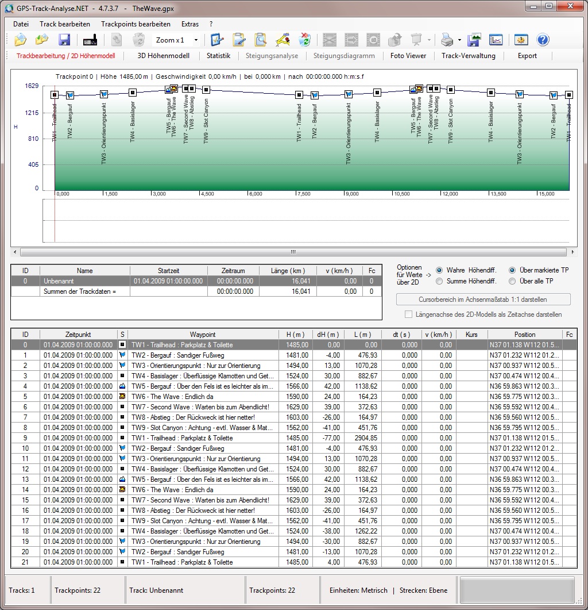
Task: Click the checklist icon with blue checkmark
Action: (217, 40)
